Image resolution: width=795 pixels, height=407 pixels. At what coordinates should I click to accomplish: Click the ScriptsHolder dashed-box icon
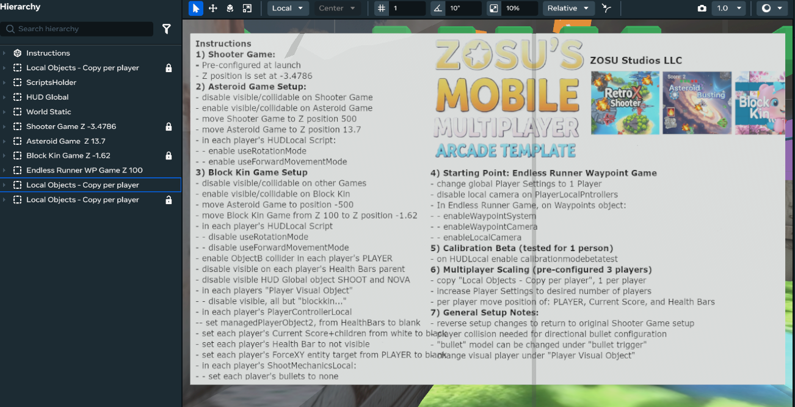point(17,82)
